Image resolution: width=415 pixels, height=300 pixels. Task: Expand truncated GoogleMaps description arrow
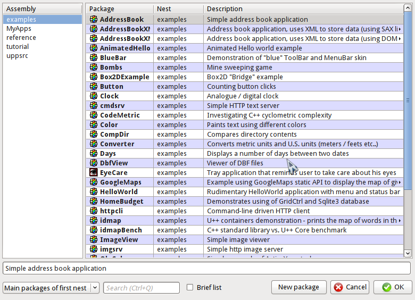400,182
